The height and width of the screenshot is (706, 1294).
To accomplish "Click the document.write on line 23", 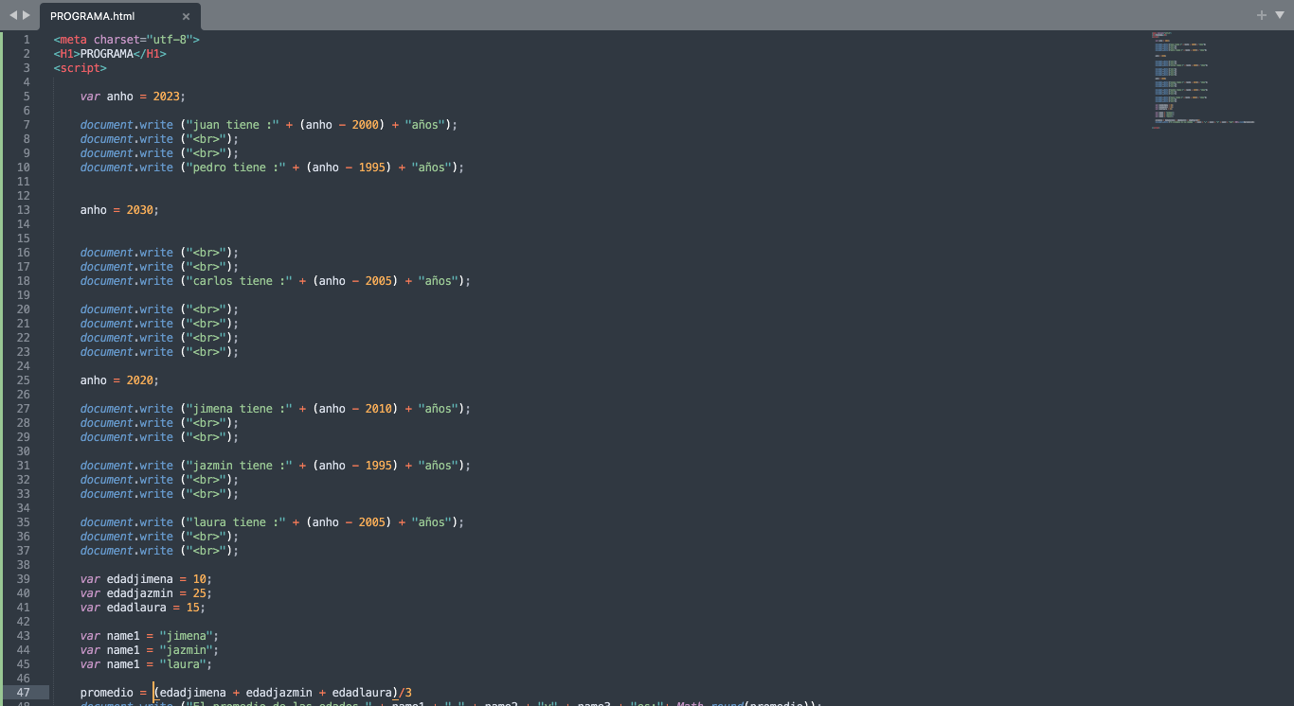I will click(127, 352).
